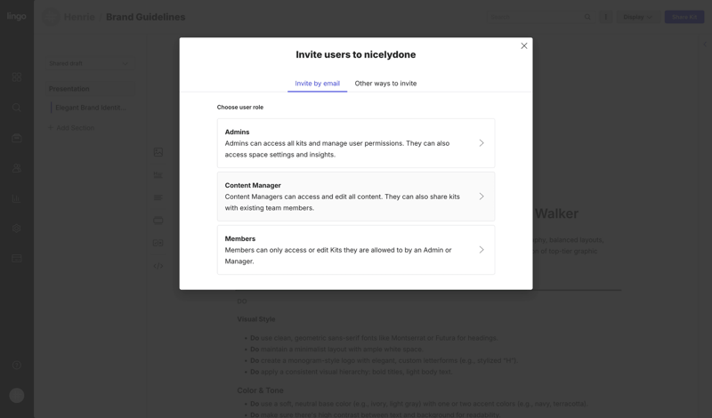Click the search field in header
The image size is (712, 418).
tap(534, 17)
